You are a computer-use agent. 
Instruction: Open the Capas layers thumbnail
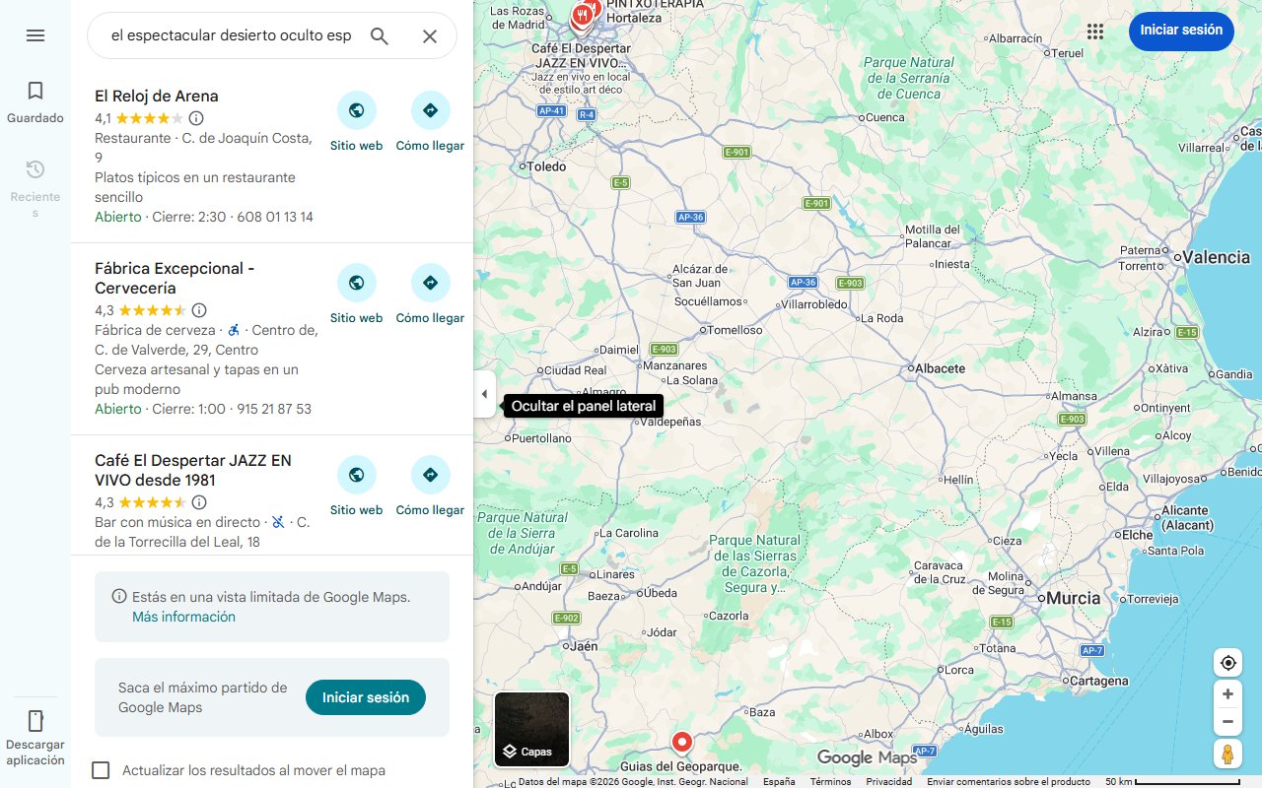tap(531, 729)
